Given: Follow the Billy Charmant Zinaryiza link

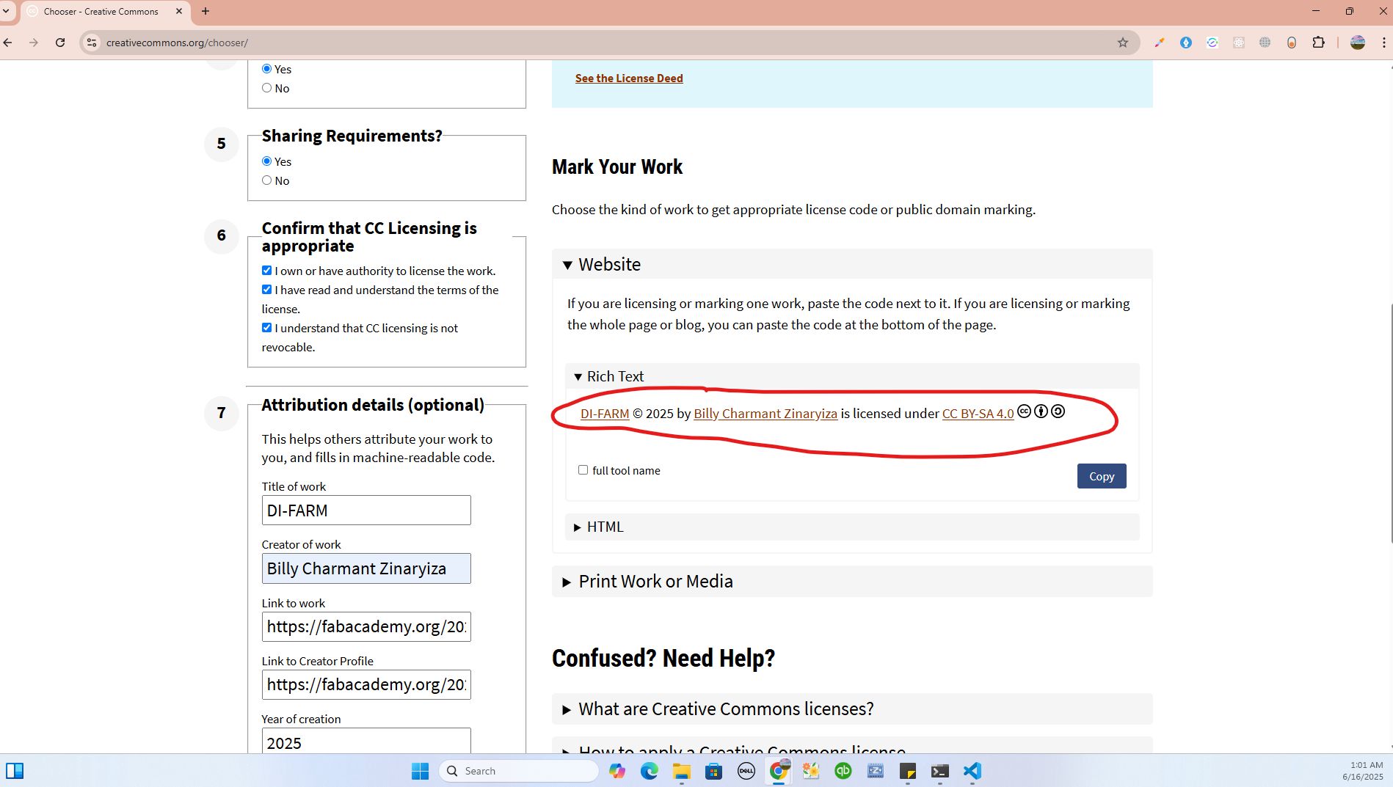Looking at the screenshot, I should [765, 414].
